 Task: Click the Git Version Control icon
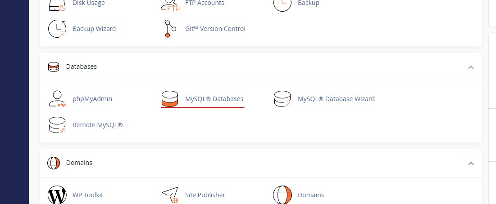pyautogui.click(x=168, y=29)
